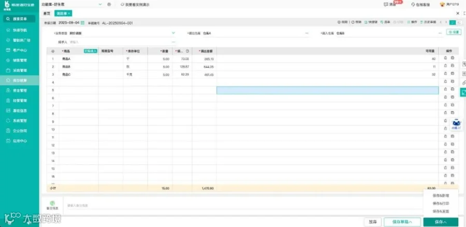This screenshot has height=227, width=466.
Task: Expand the 功能库-好生意 account dropdown
Action: (x=100, y=5)
